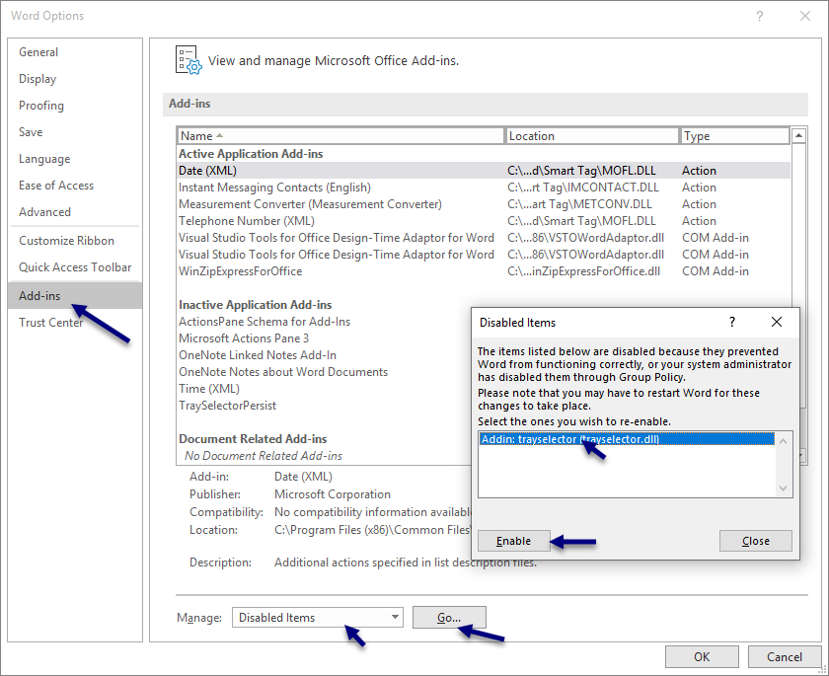
Task: Click the Add-ins gear list icon
Action: 188,60
